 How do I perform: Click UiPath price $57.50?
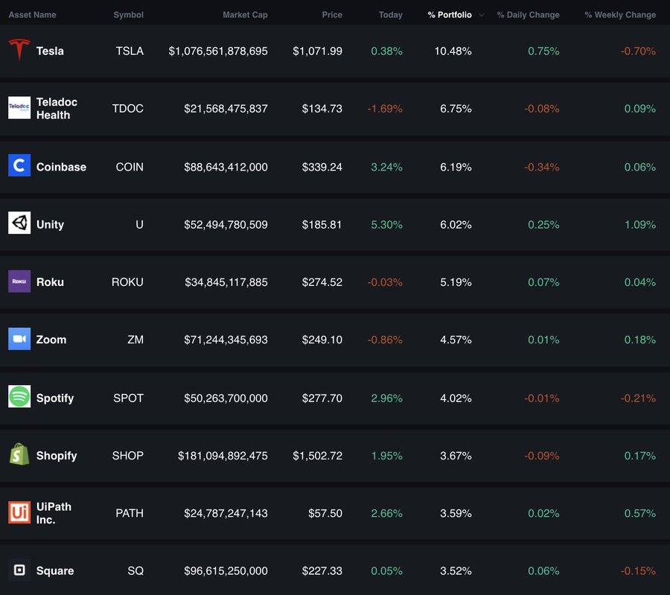pyautogui.click(x=325, y=513)
